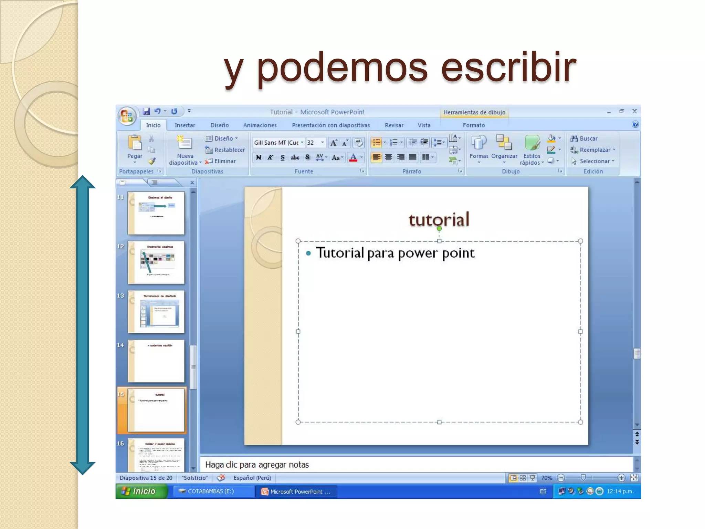Align text left
Screen dimensions: 705x529
[377, 157]
